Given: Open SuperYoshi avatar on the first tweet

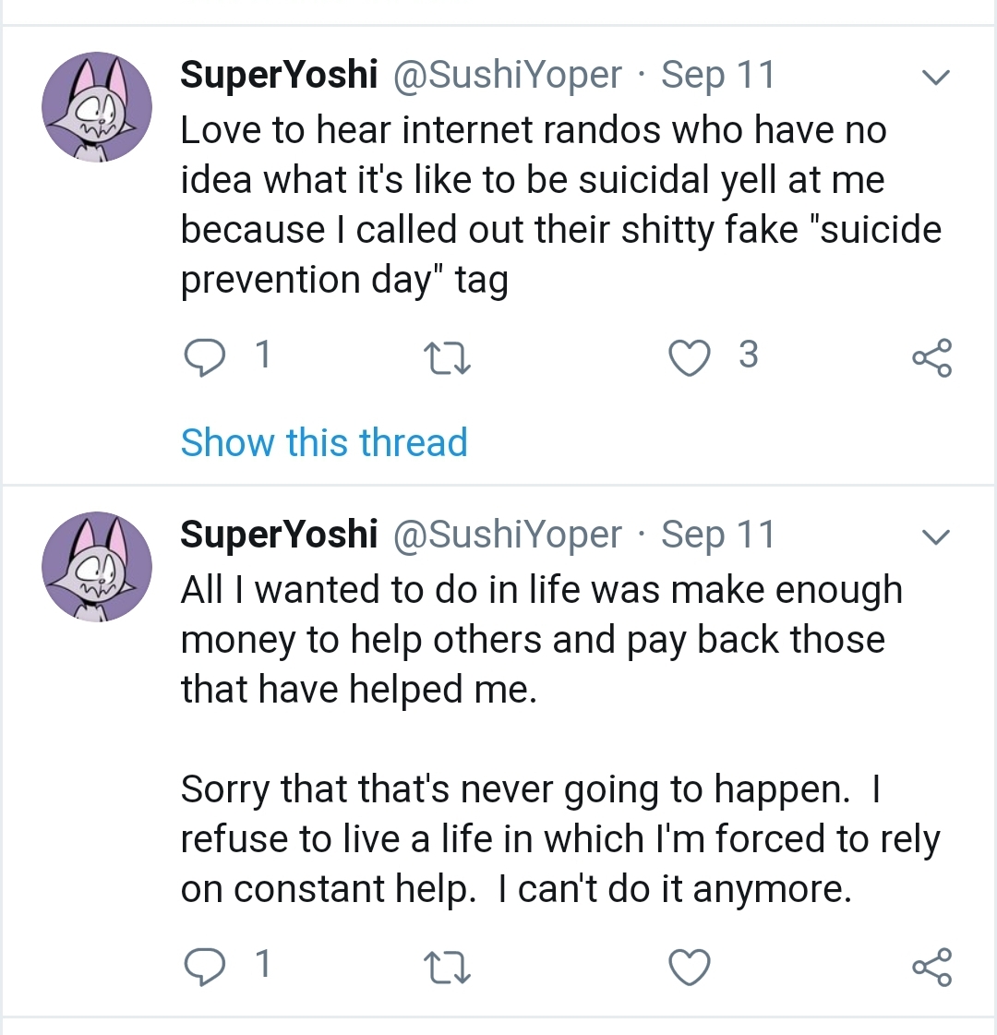Looking at the screenshot, I should (x=96, y=107).
